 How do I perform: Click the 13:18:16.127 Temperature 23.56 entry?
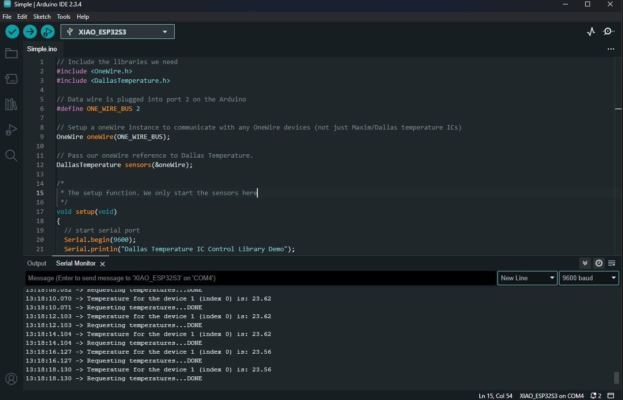149,352
